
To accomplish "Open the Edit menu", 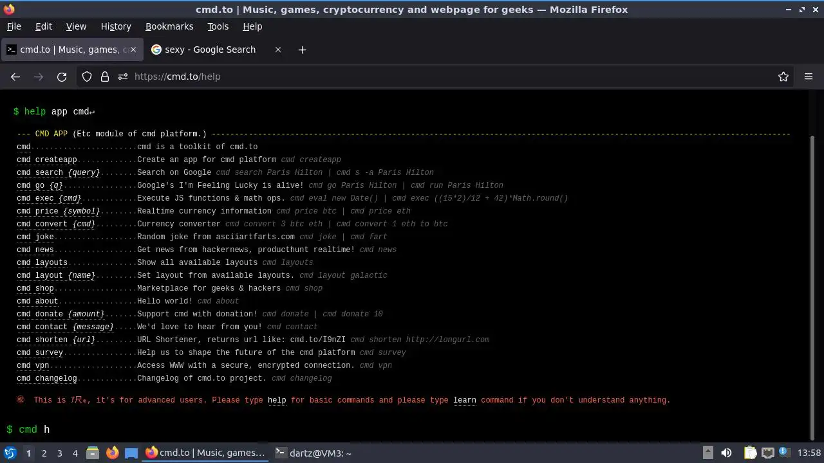I will (x=44, y=26).
